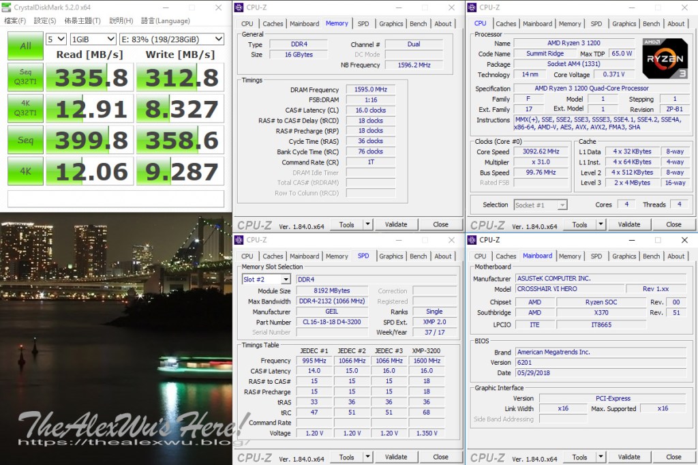Open the test count dropdown showing 5
This screenshot has width=698, height=465.
pyautogui.click(x=56, y=40)
